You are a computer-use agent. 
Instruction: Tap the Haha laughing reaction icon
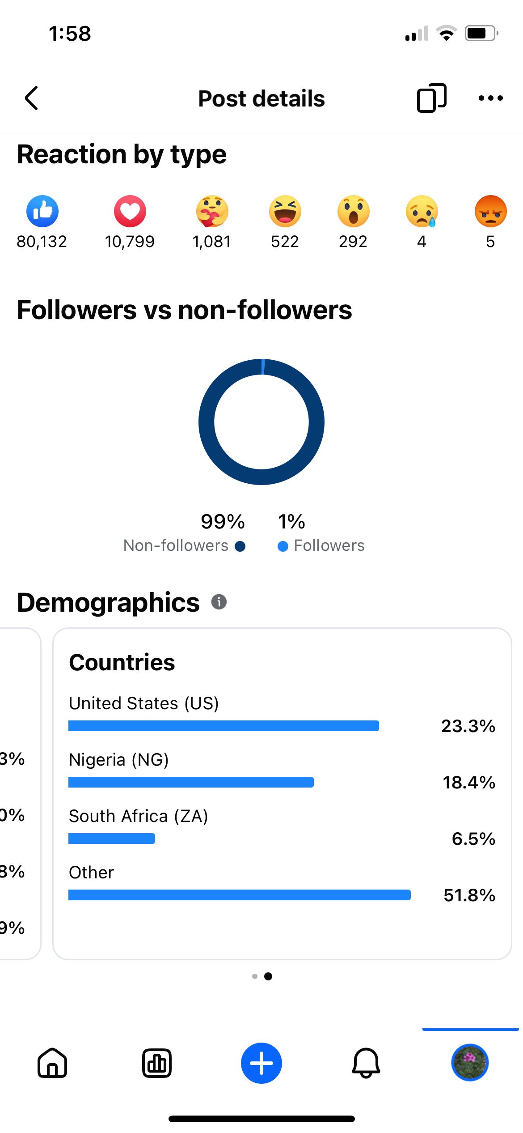pyautogui.click(x=285, y=211)
